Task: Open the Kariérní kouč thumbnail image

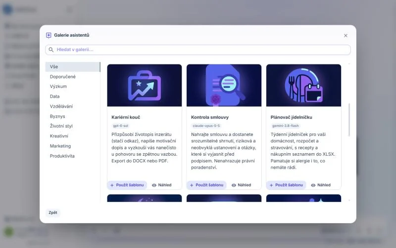Action: pos(145,85)
